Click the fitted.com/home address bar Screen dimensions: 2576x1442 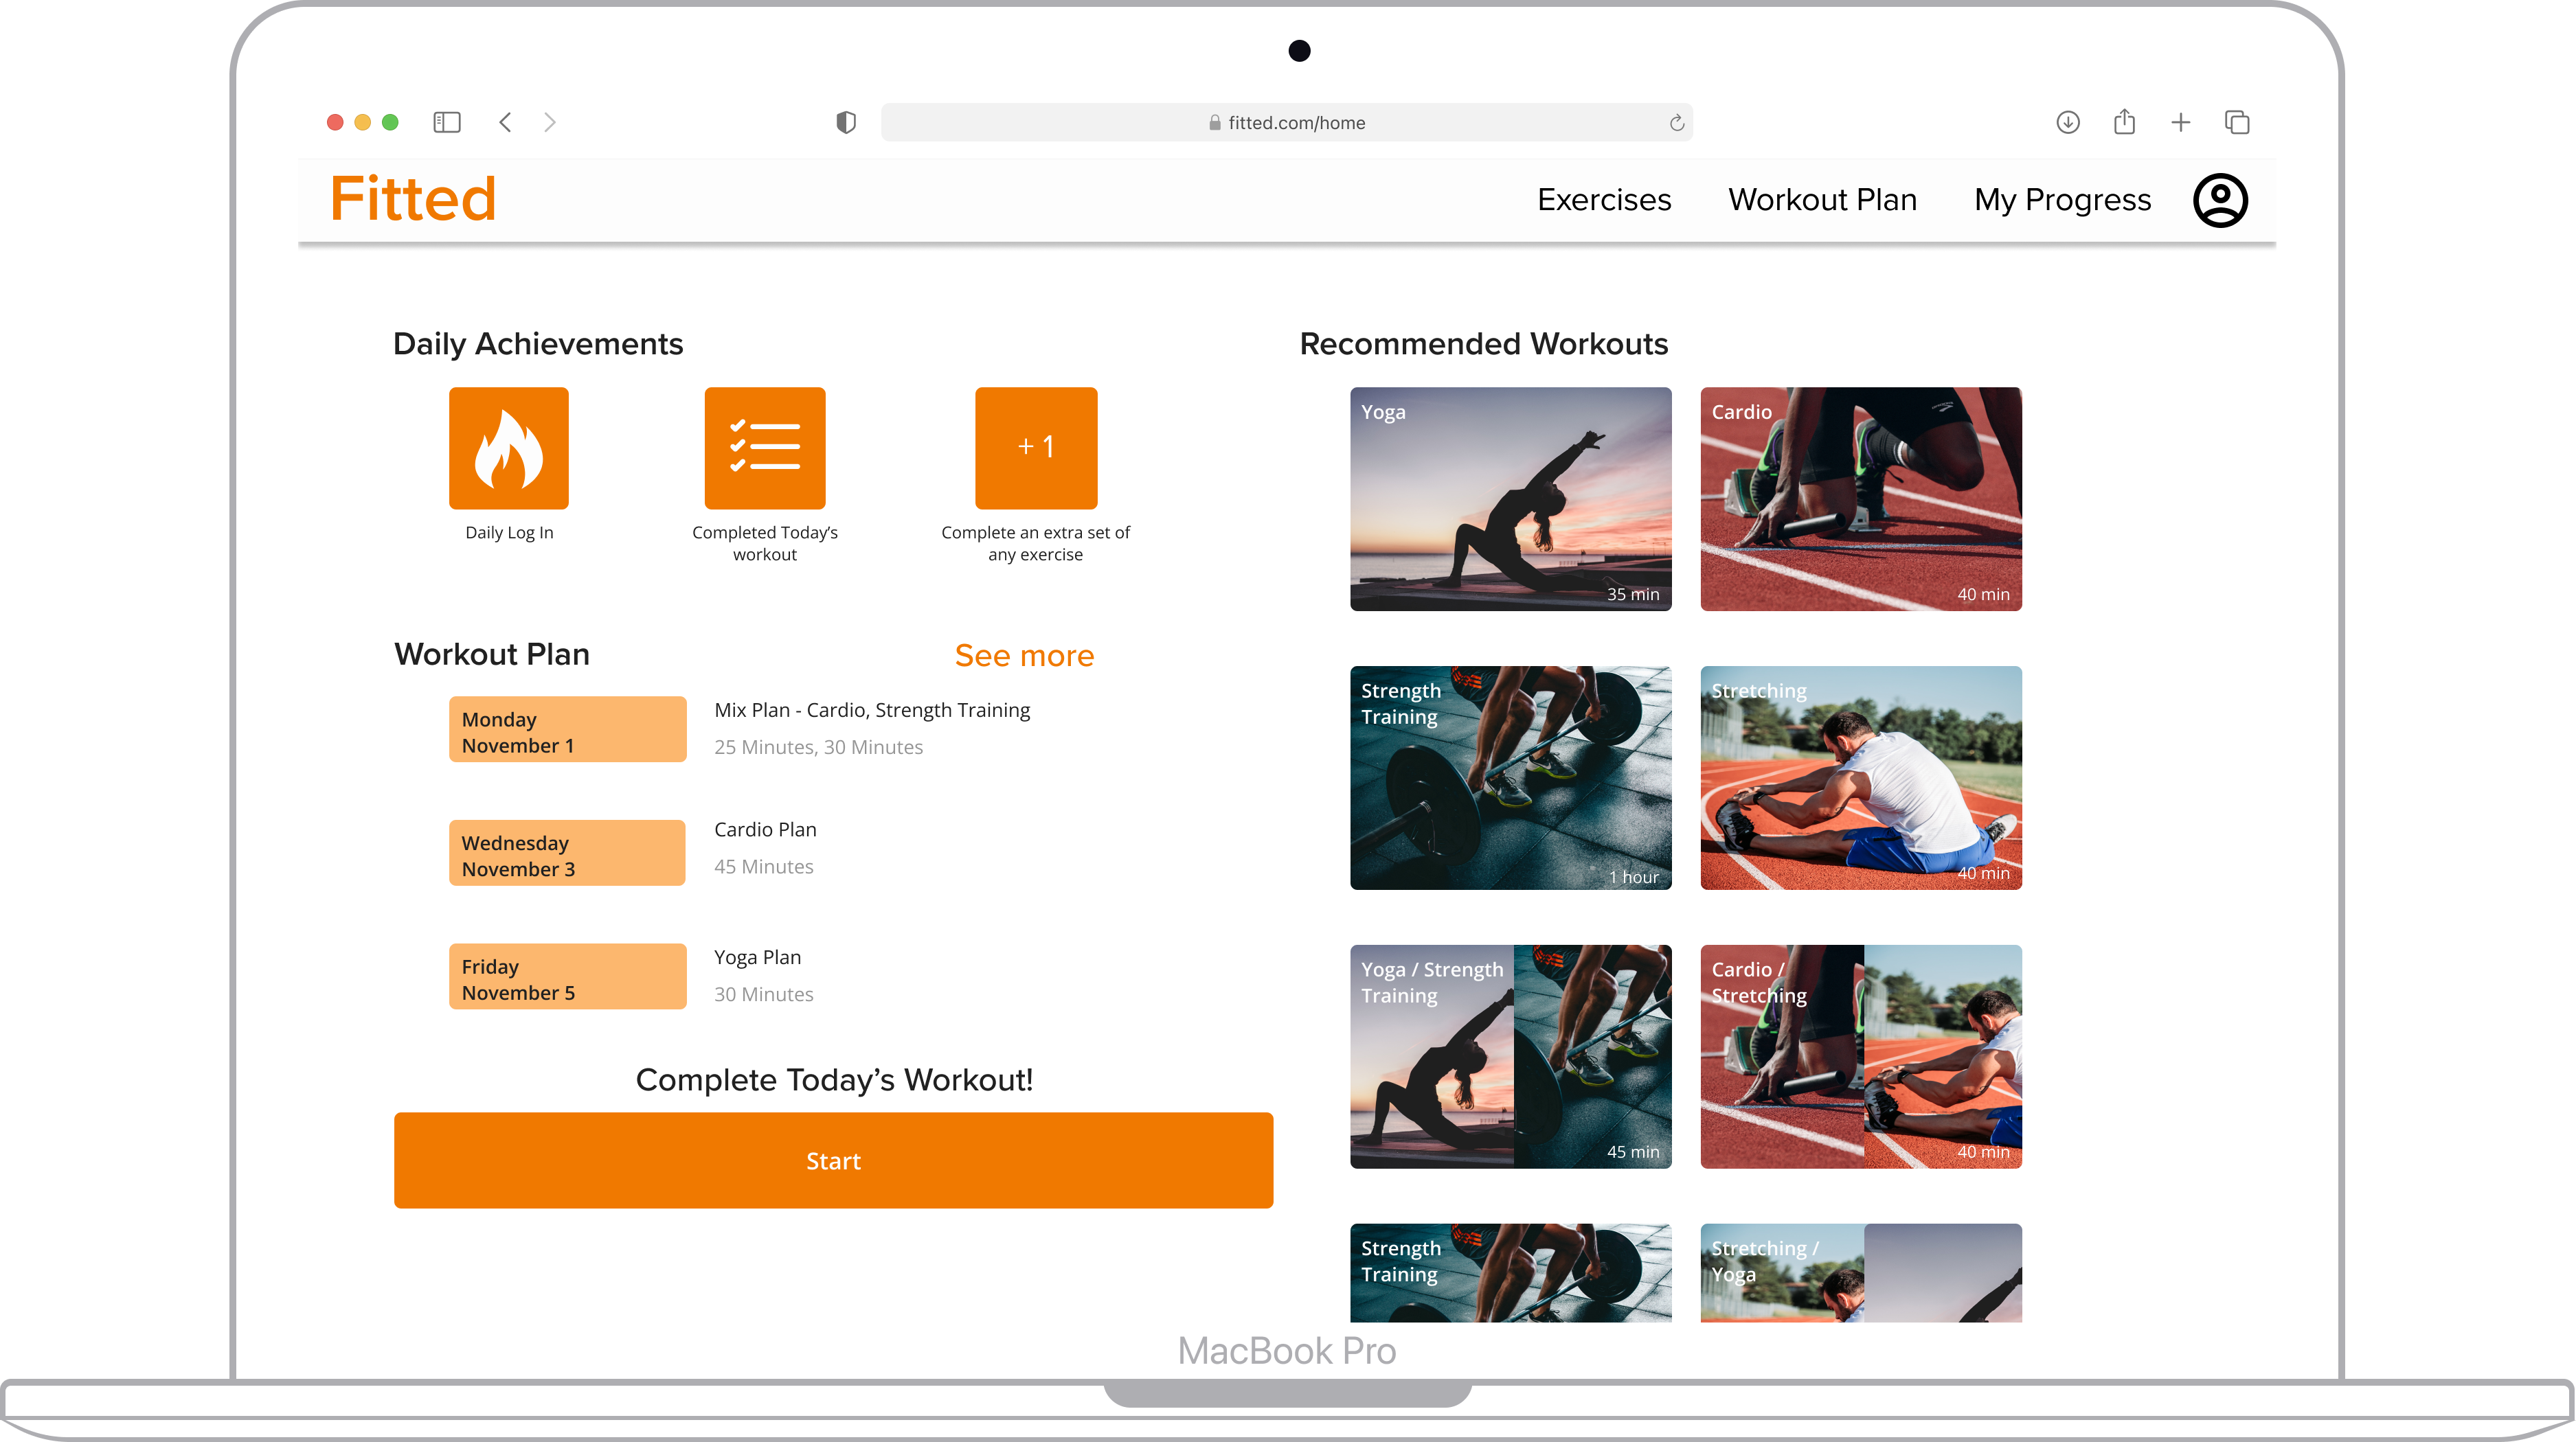tap(1286, 122)
